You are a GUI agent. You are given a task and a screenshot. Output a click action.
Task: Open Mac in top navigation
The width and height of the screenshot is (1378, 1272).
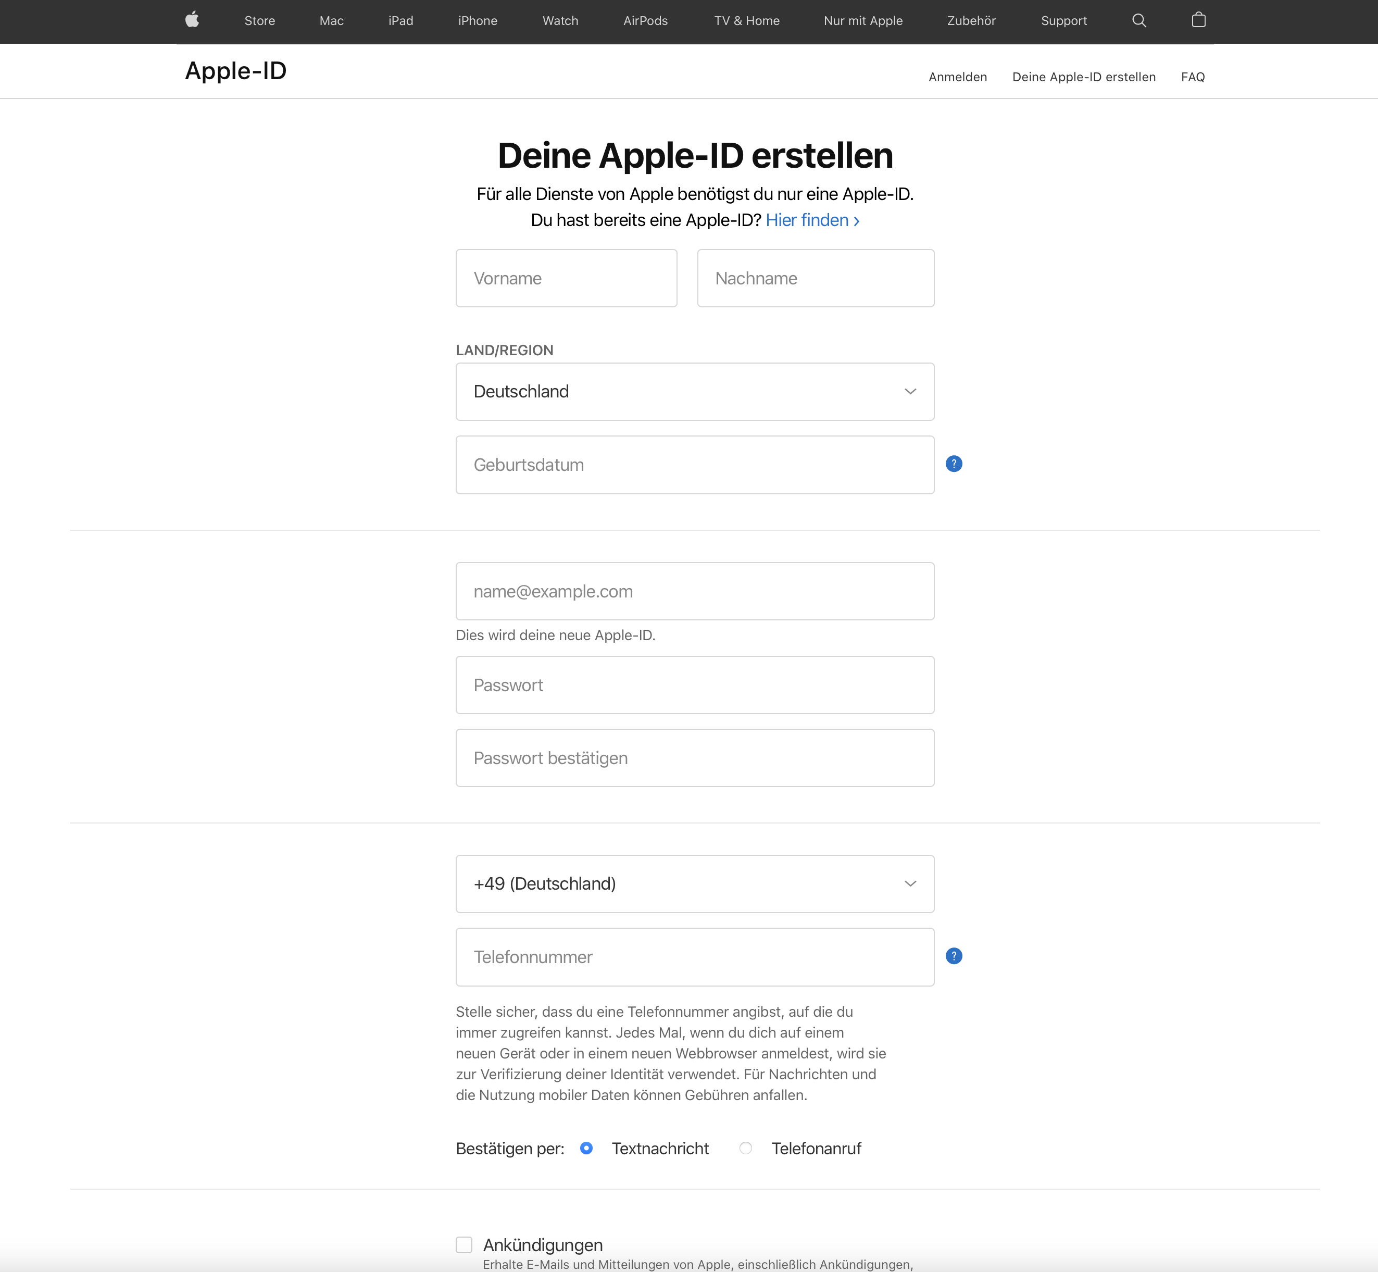(x=331, y=21)
